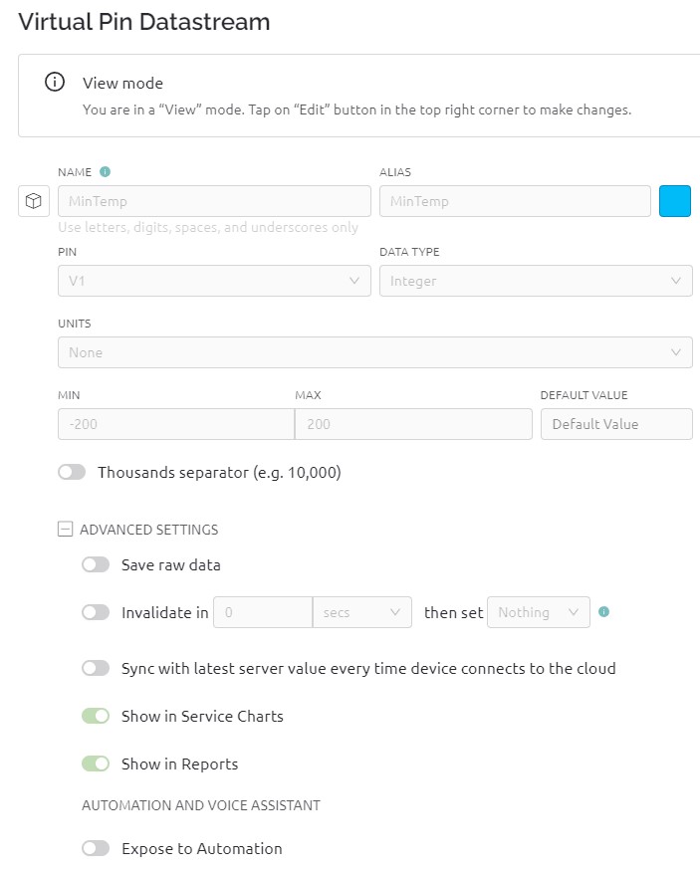Enable the Expose to Automation switch

(x=96, y=849)
